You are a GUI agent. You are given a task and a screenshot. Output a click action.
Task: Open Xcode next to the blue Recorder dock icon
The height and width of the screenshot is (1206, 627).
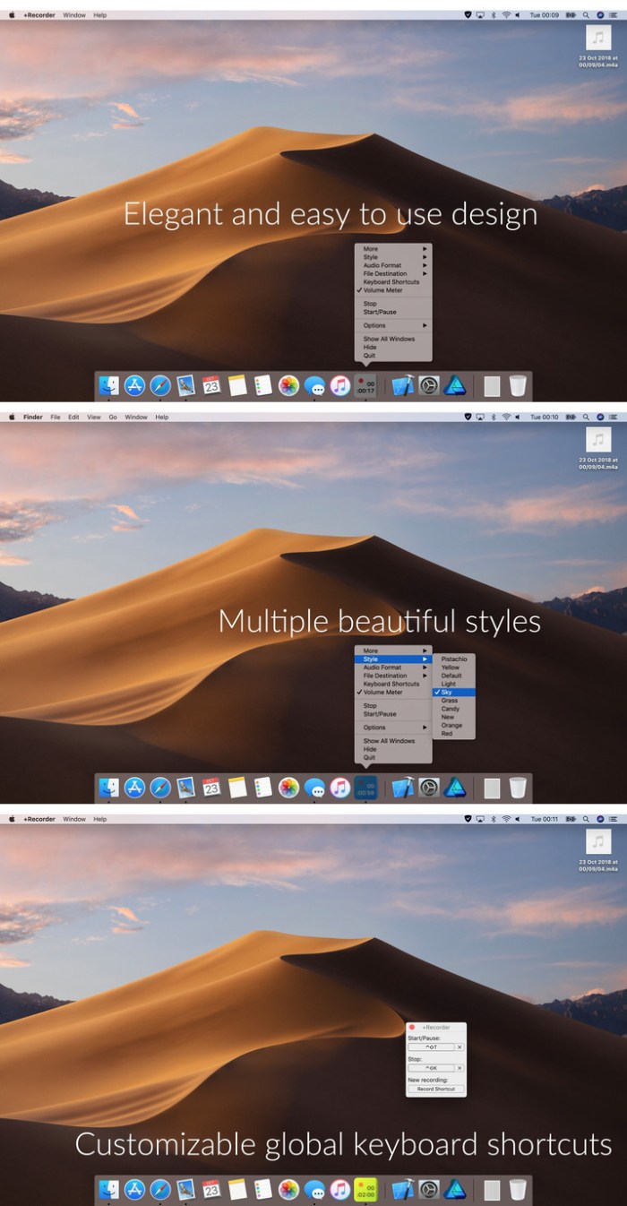(403, 788)
